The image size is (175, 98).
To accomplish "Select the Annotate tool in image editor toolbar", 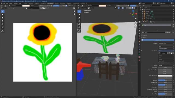I will coord(2,31).
